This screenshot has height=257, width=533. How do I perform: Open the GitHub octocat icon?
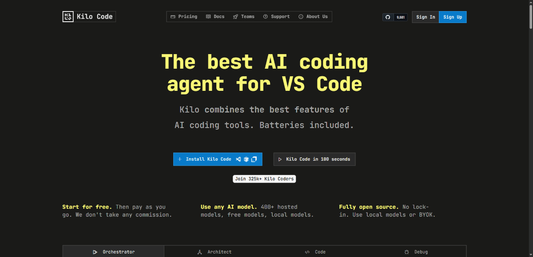tap(388, 17)
